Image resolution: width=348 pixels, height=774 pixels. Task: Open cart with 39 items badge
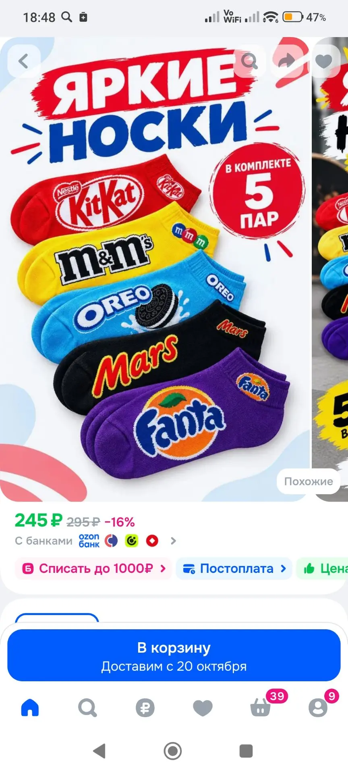point(261,707)
